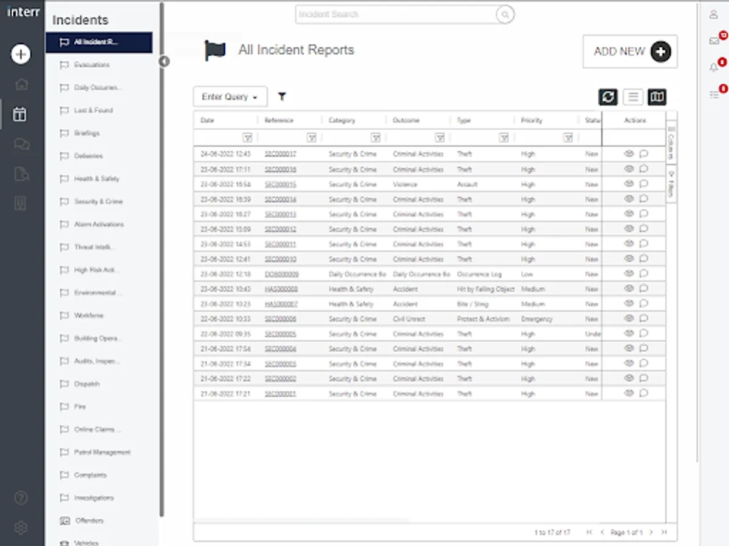Click the eye icon for SEC000015
729x546 pixels.
click(x=629, y=184)
